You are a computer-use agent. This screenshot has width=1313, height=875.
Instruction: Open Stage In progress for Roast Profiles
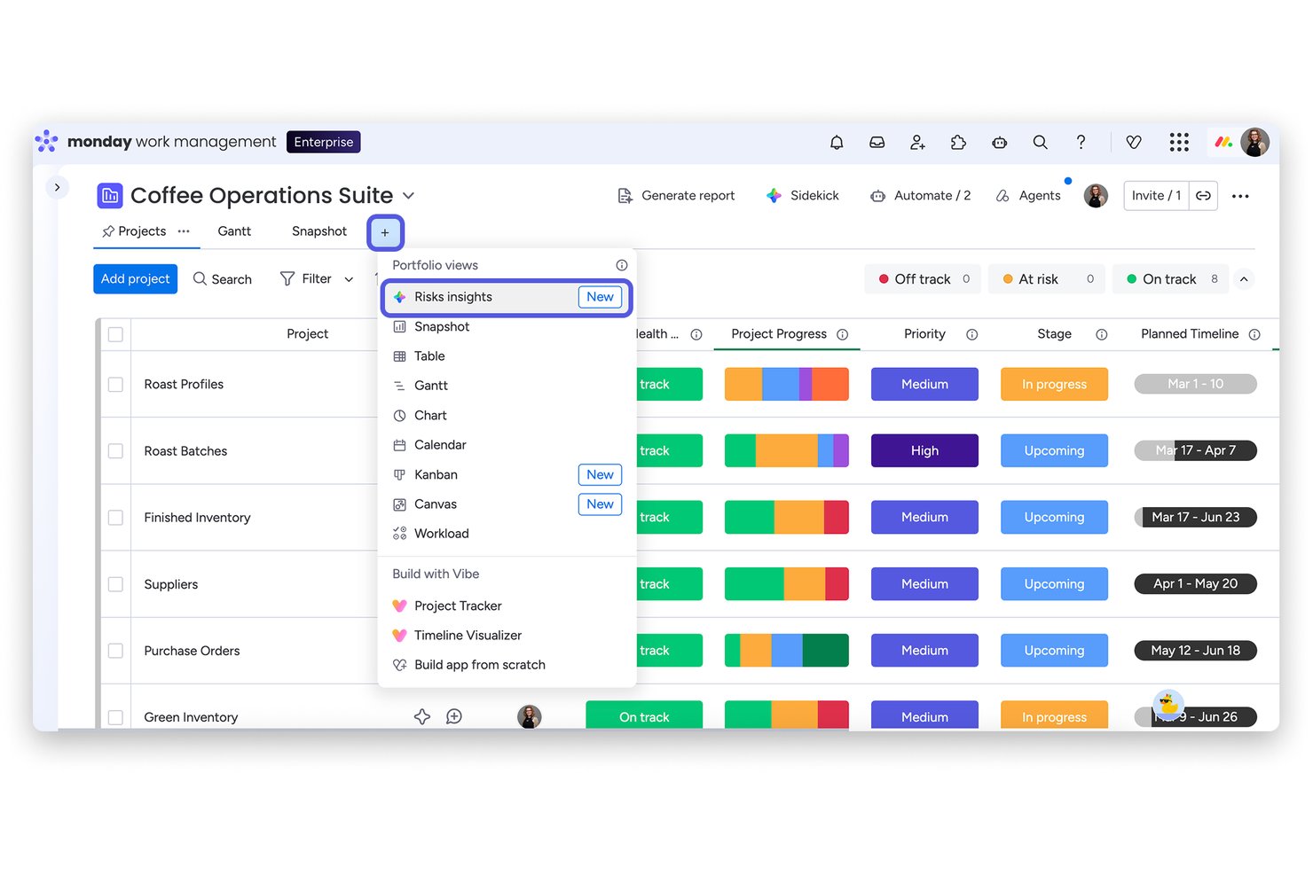(1054, 384)
